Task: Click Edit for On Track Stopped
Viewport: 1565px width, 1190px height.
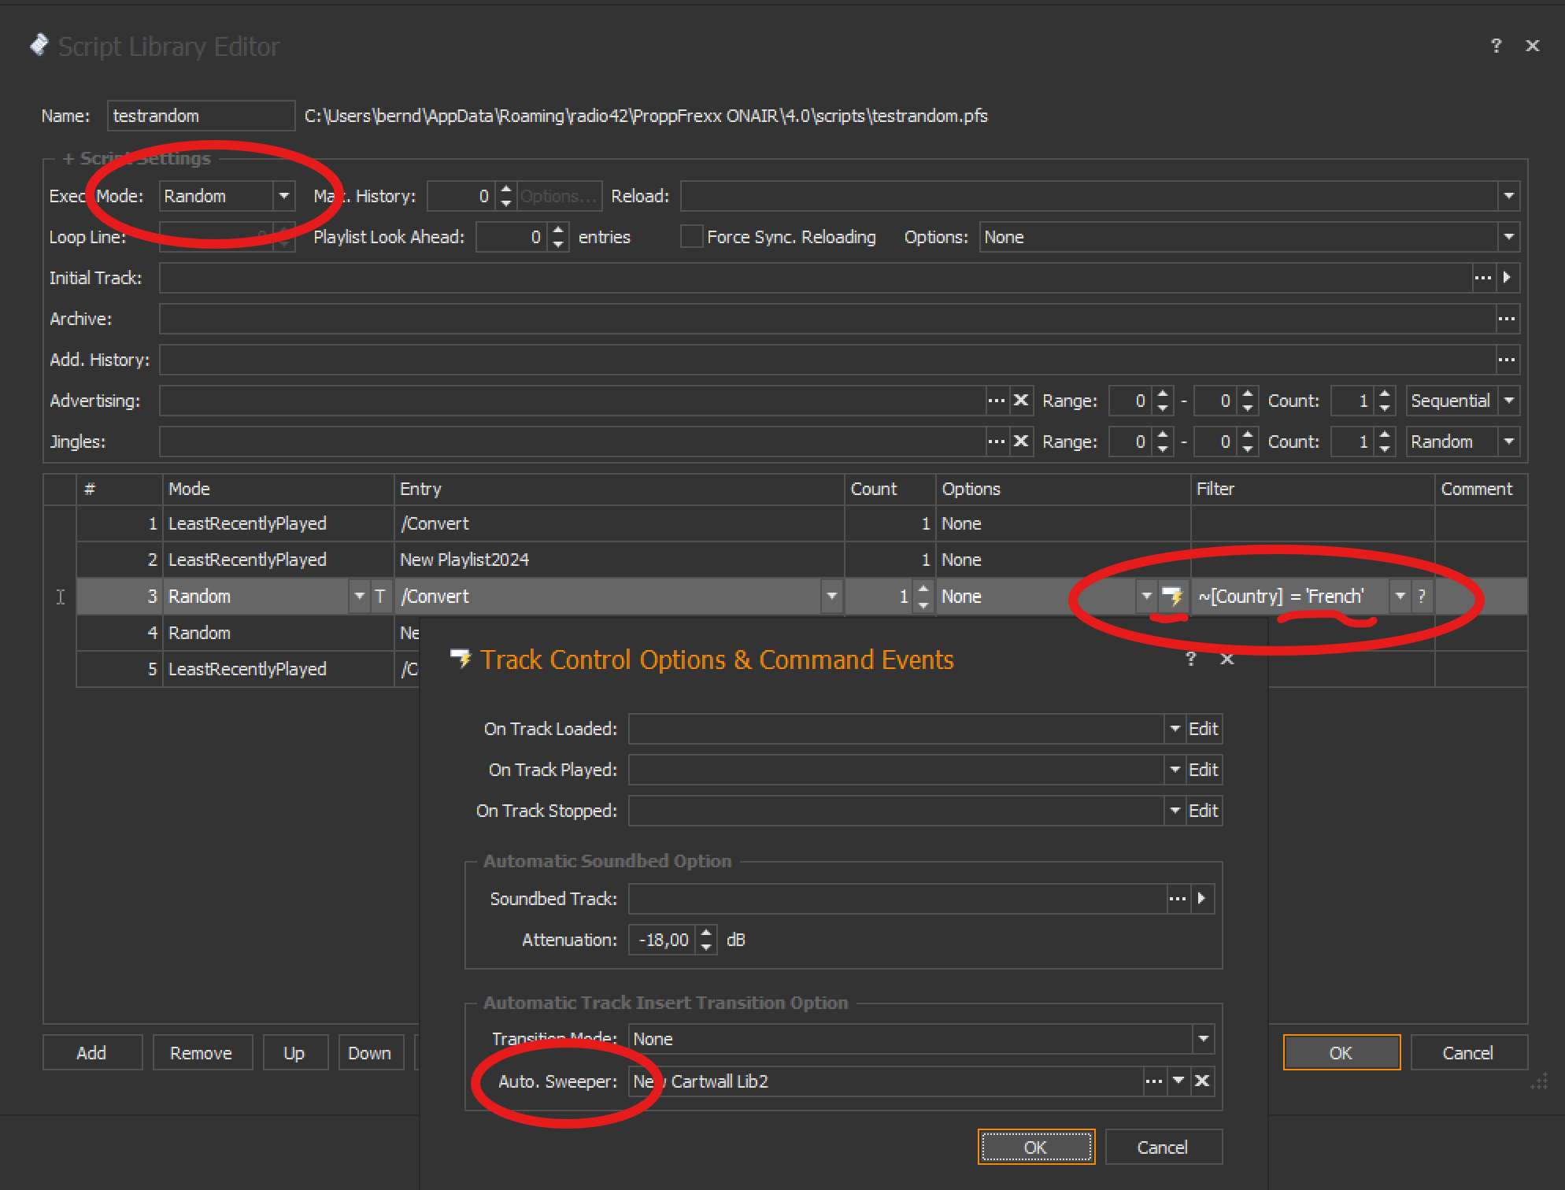Action: 1204,811
